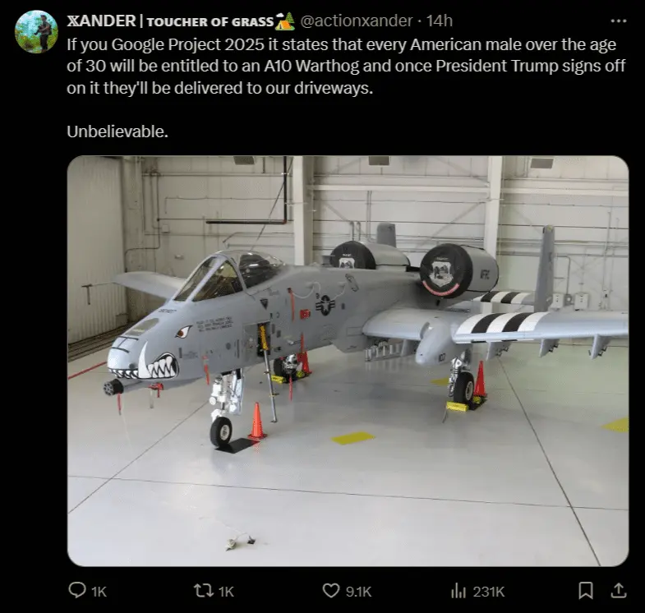Click the 9.1K likes count
The height and width of the screenshot is (613, 645).
(x=359, y=591)
